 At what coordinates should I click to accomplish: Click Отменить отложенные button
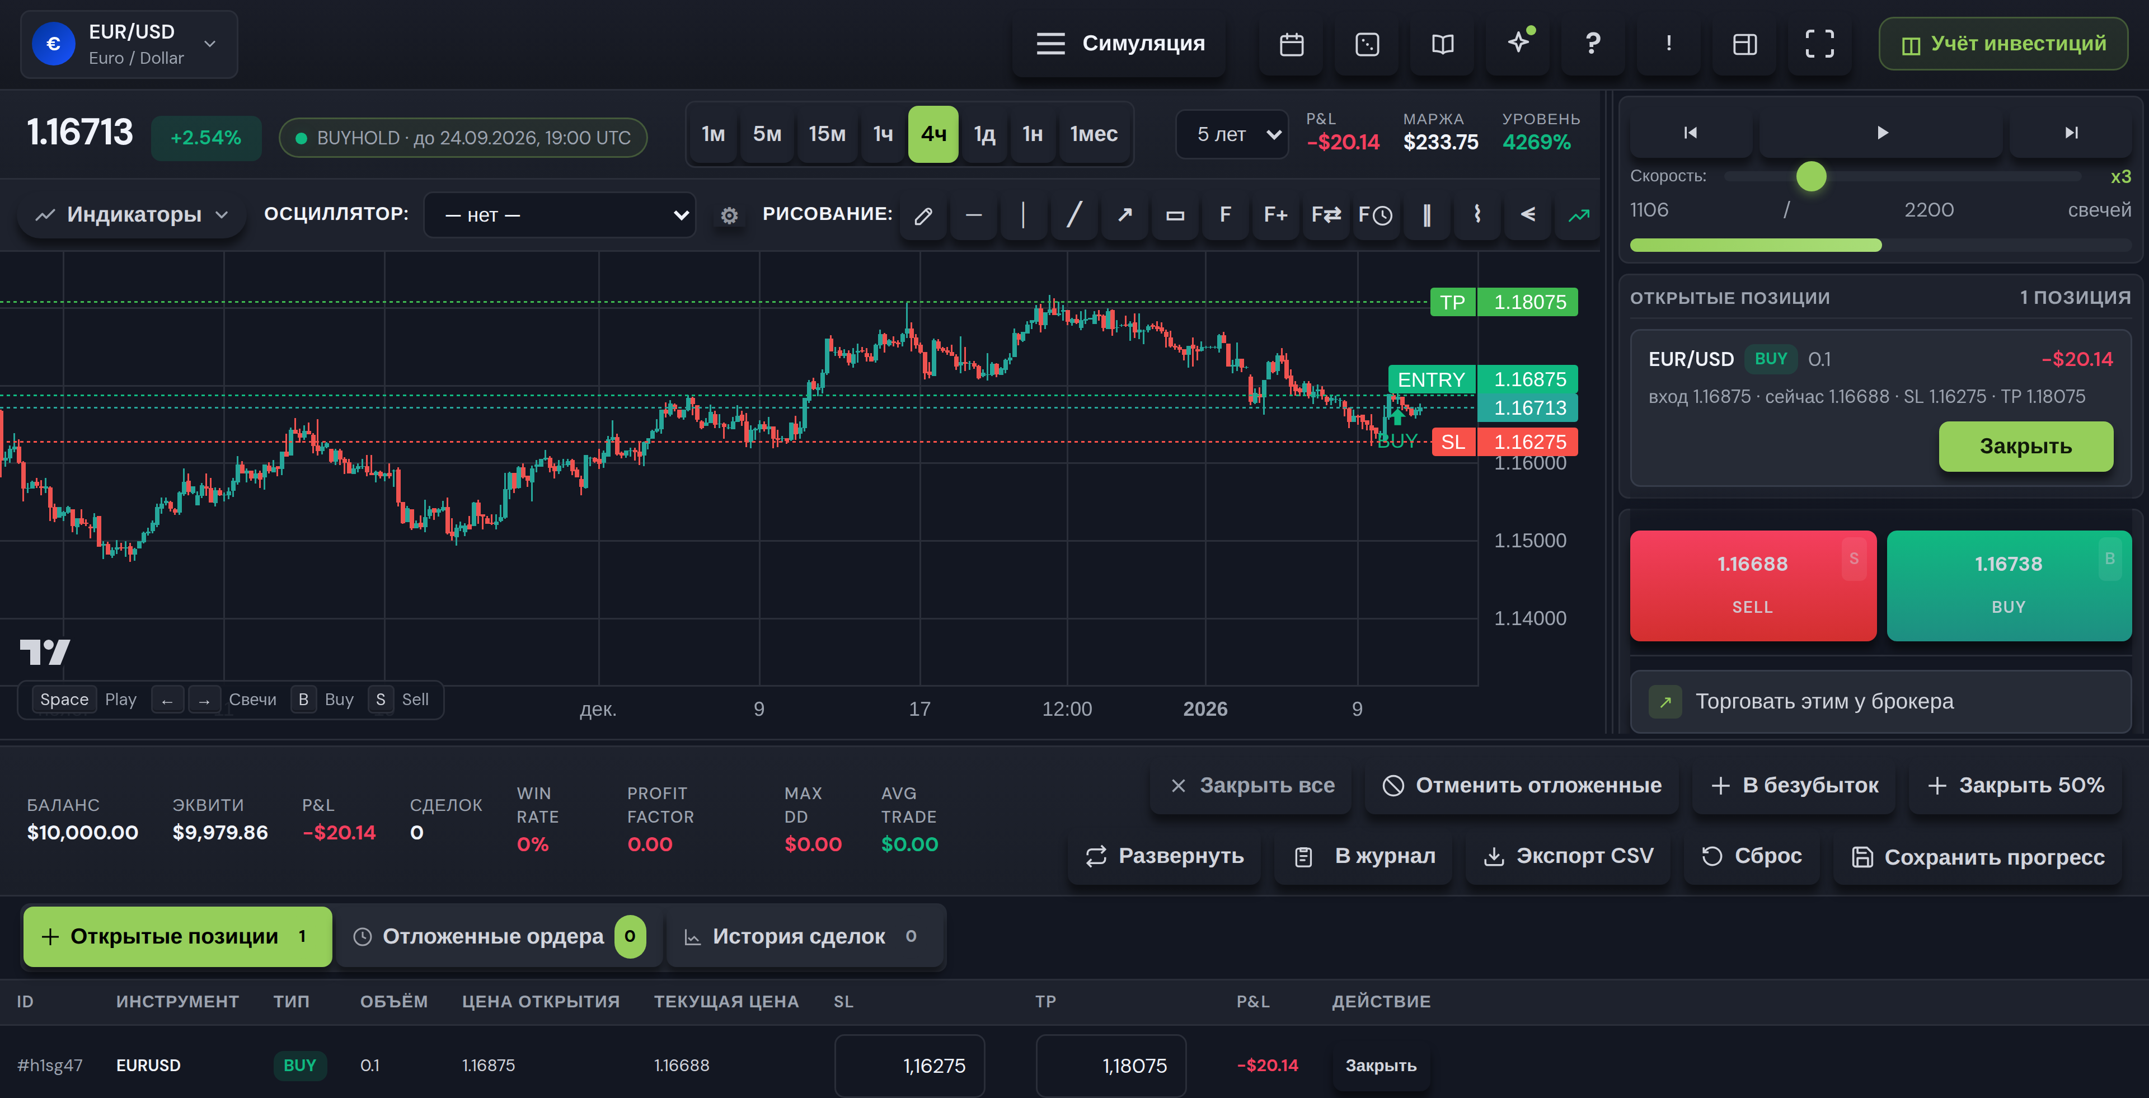click(1522, 785)
